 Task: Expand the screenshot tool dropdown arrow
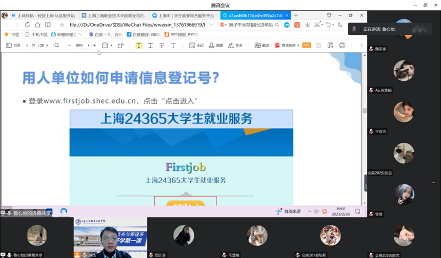coord(322,25)
